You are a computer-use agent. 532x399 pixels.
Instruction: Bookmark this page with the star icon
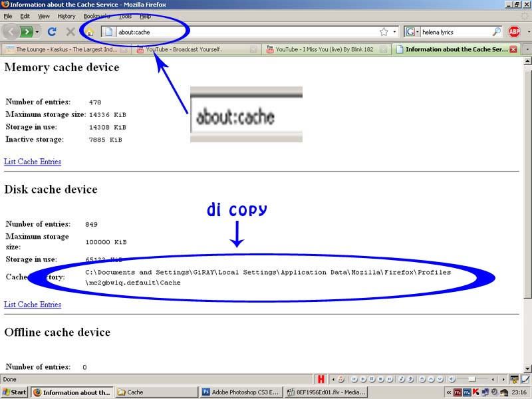[x=384, y=32]
